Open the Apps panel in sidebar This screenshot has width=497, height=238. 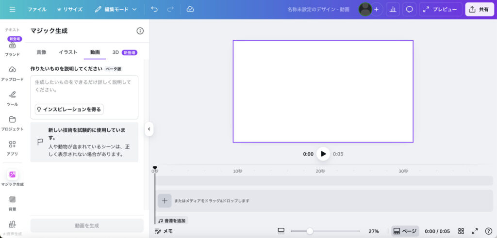coord(12,147)
